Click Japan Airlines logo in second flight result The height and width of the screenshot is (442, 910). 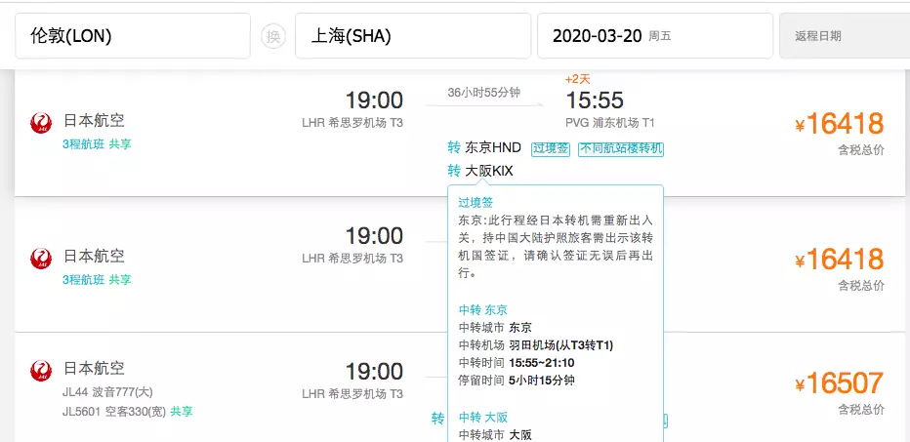pyautogui.click(x=41, y=259)
